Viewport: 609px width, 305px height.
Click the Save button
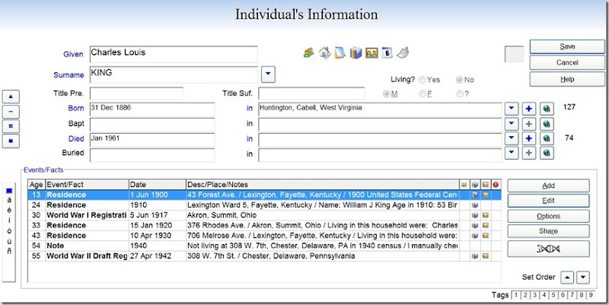tap(567, 46)
